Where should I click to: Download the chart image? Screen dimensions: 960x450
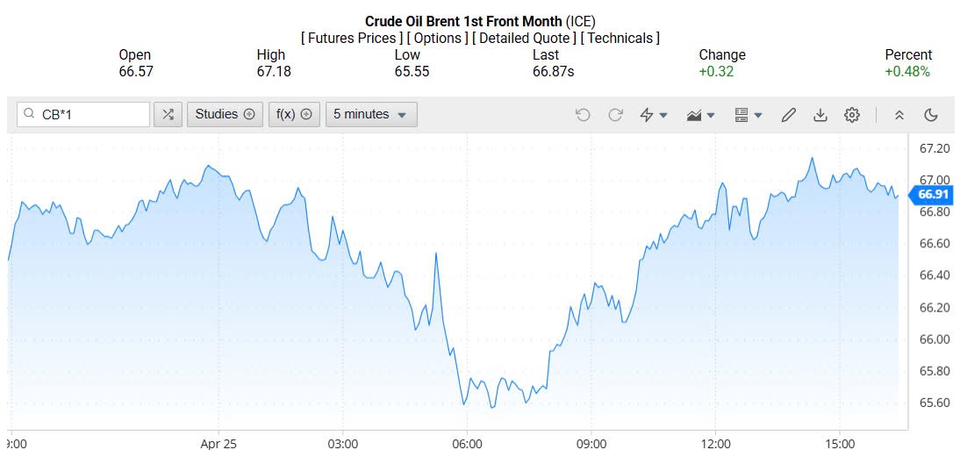[x=820, y=114]
